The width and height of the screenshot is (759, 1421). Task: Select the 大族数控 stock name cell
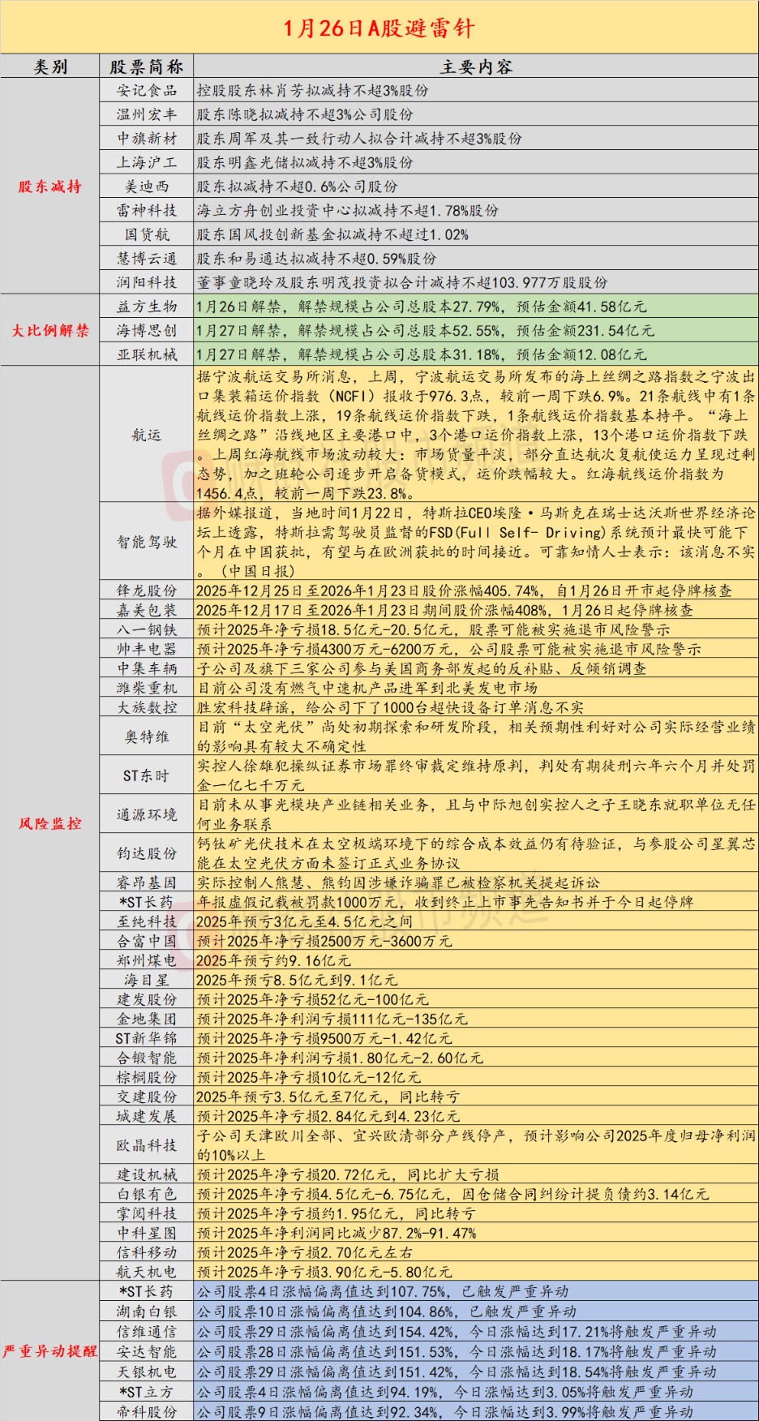click(146, 707)
